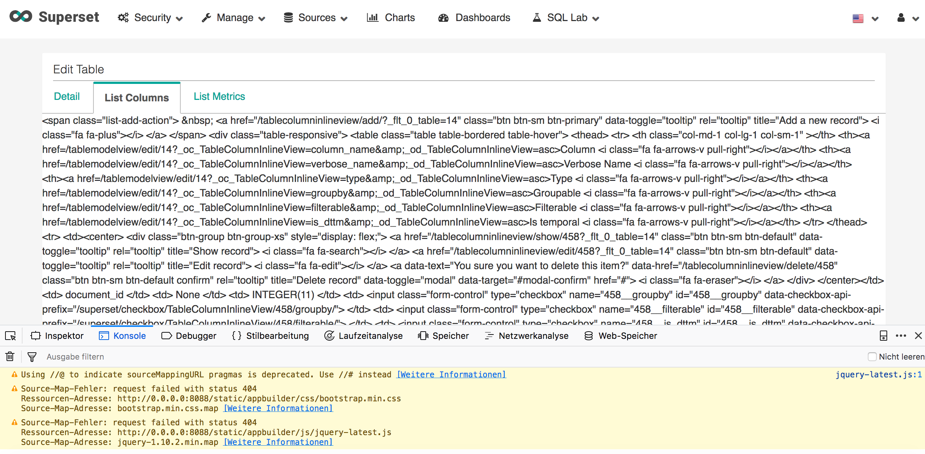This screenshot has height=454, width=925.
Task: Expand the Manage dropdown menu
Action: (262, 19)
